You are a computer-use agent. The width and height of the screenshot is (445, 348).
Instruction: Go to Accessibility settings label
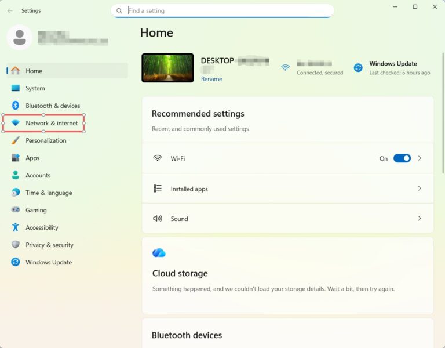tap(42, 227)
